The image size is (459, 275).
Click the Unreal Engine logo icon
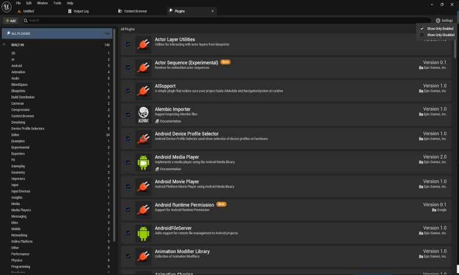[x=6, y=7]
